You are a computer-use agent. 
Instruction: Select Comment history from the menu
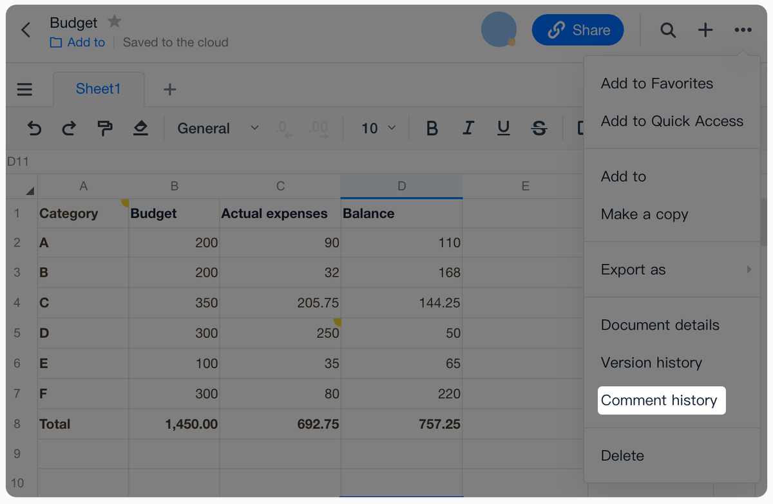click(x=661, y=400)
